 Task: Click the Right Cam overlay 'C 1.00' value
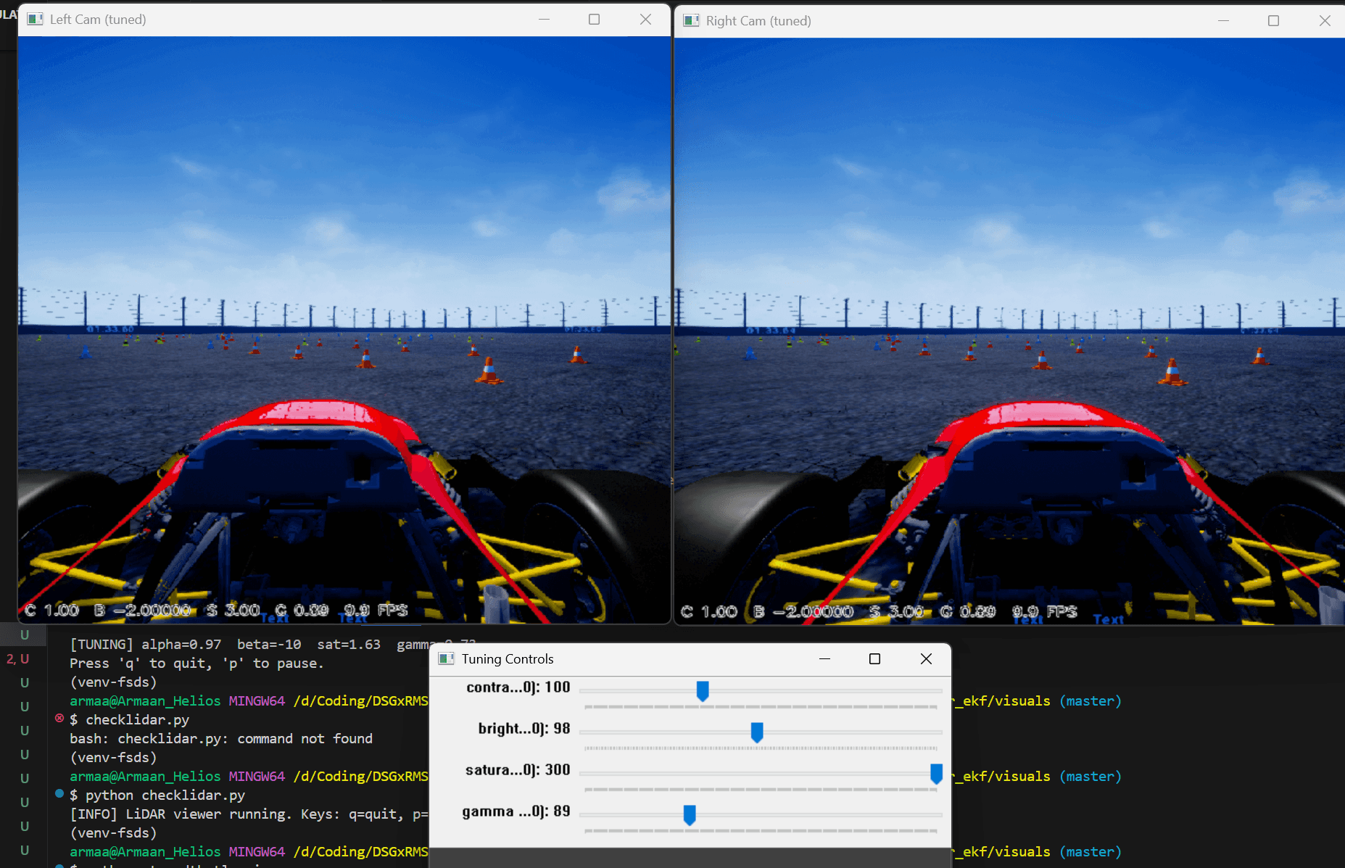click(x=709, y=611)
